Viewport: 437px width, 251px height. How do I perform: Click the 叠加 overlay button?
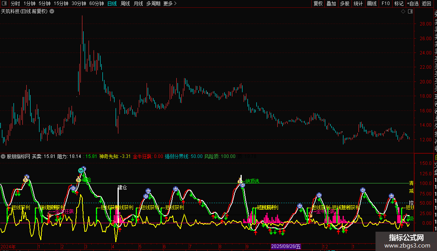(331, 3)
